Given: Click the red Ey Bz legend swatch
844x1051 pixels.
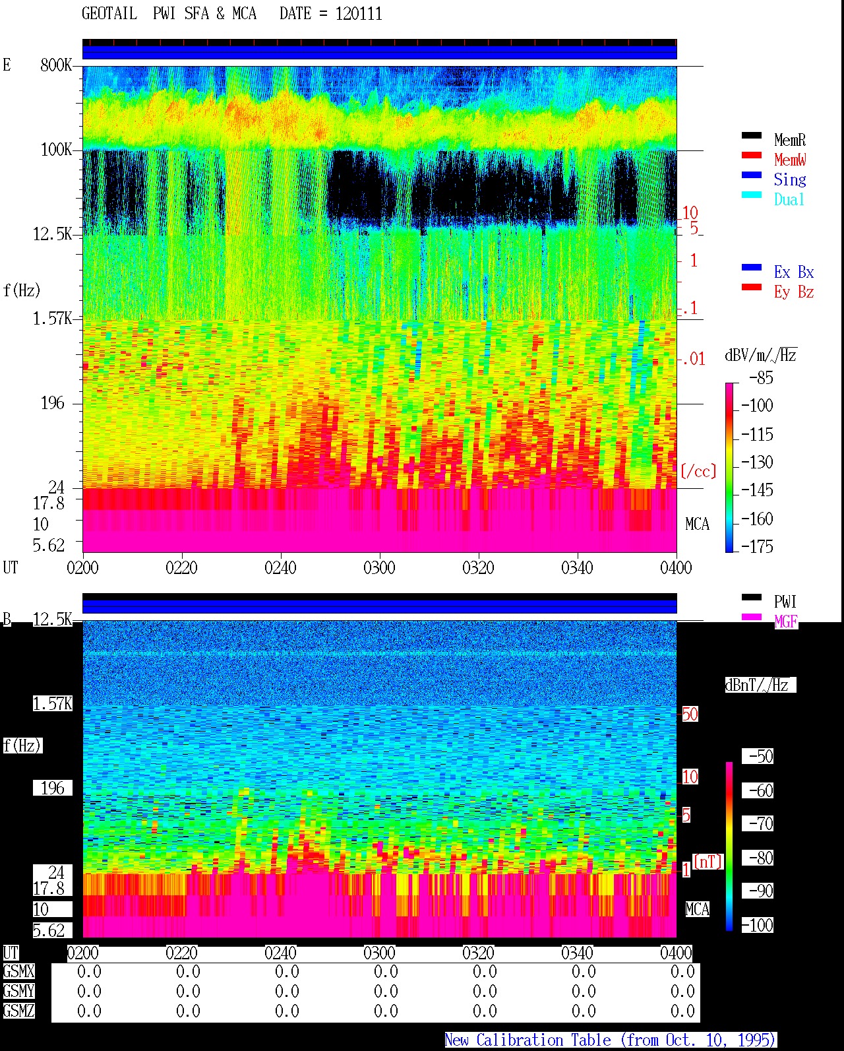Looking at the screenshot, I should pos(752,287).
